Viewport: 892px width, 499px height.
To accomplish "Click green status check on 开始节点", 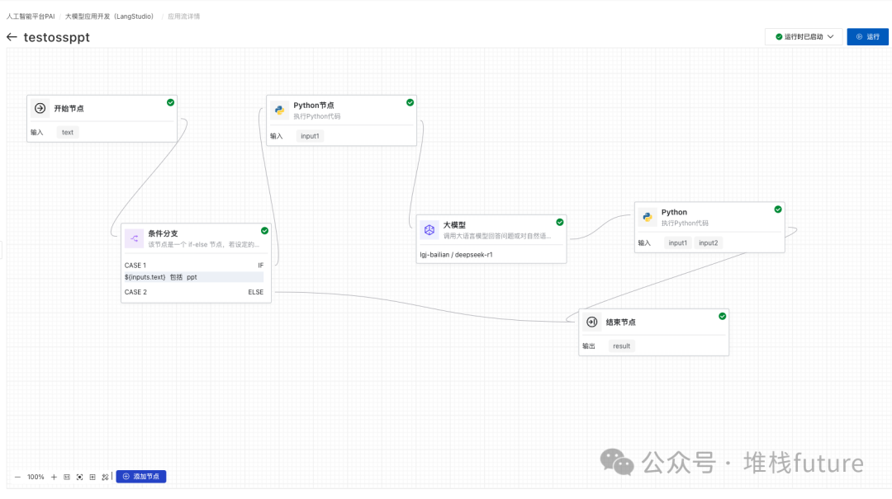I will click(171, 102).
